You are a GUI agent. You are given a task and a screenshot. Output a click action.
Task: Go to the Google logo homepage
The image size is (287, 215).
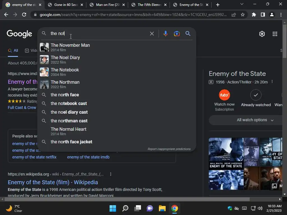click(x=19, y=34)
